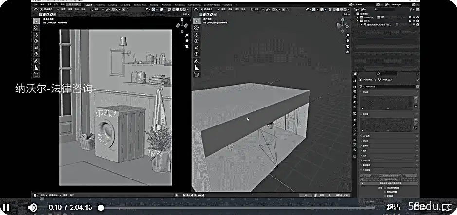457x215 pixels.
Task: Click clear custom split normals data button
Action: click(389, 183)
